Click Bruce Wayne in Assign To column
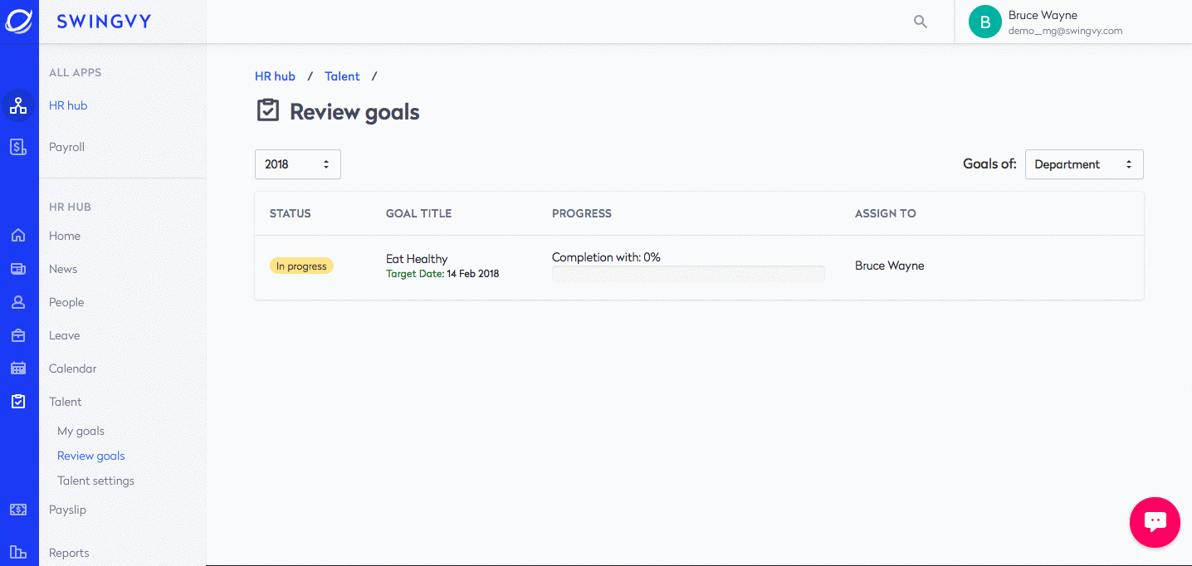Viewport: 1192px width, 566px height. tap(889, 266)
